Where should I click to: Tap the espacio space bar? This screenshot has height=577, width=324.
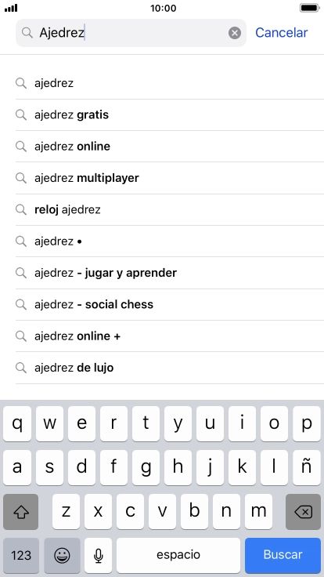178,555
